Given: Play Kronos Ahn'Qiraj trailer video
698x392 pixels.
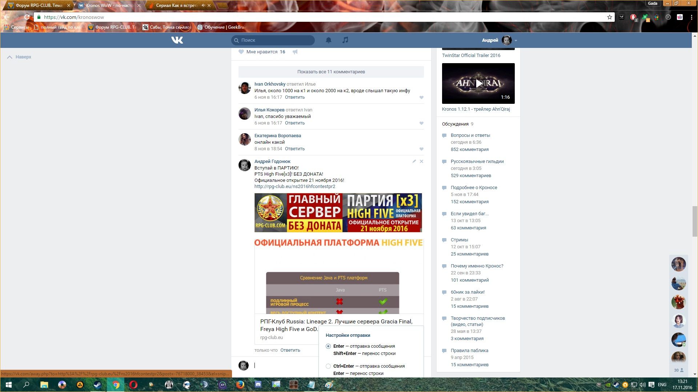Looking at the screenshot, I should (478, 83).
